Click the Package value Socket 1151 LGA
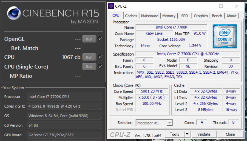Screen dimensions: 247x141 click(x=171, y=39)
